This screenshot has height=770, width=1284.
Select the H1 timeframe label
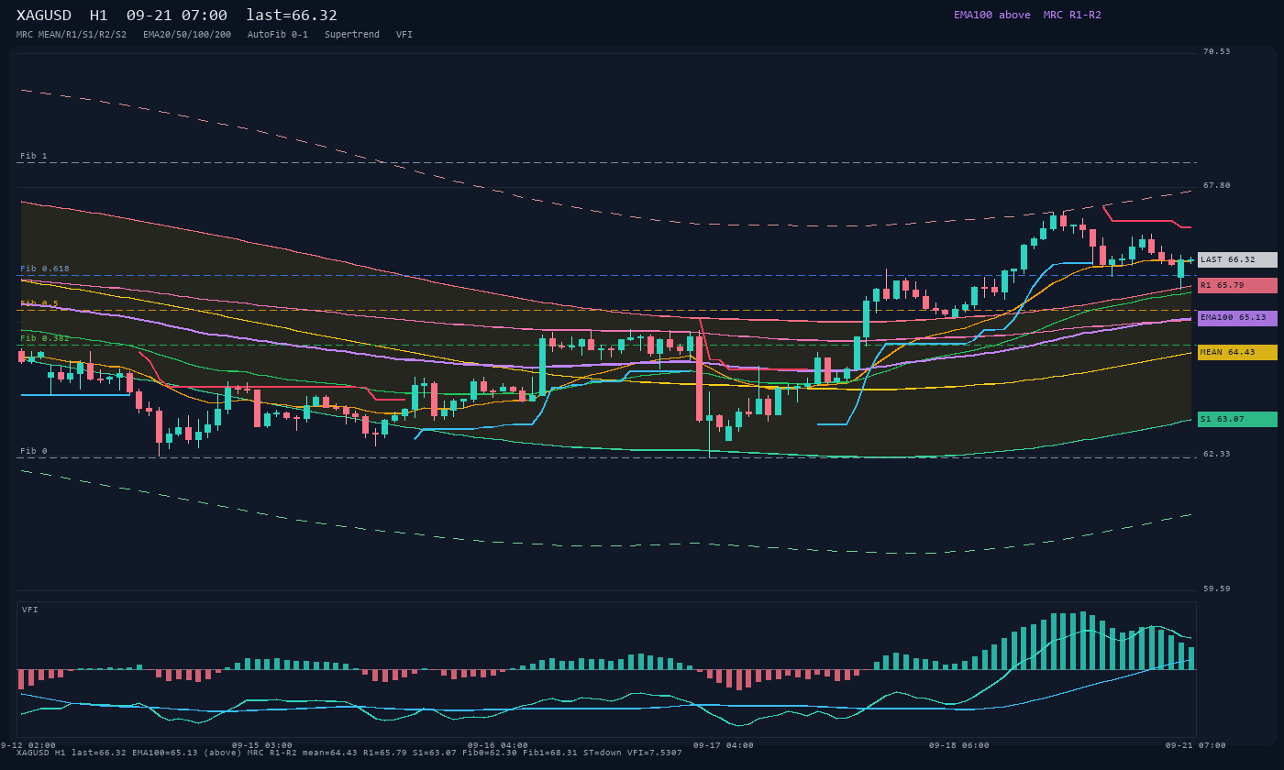tap(99, 15)
